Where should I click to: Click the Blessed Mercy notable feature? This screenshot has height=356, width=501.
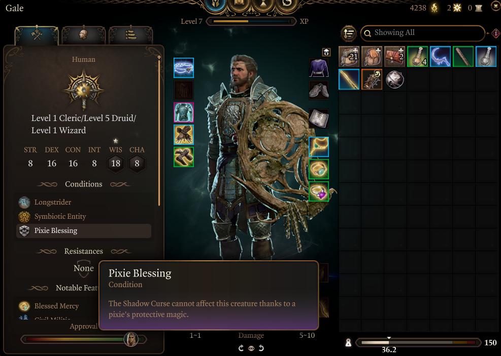(57, 306)
